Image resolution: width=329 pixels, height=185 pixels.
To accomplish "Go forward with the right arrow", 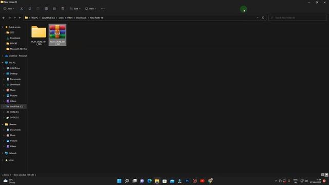I will 9,18.
